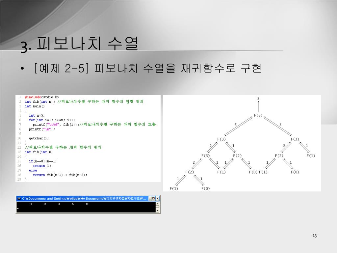Click the prototype line 'int fib(int n);'
The image size is (337, 253).
40,101
